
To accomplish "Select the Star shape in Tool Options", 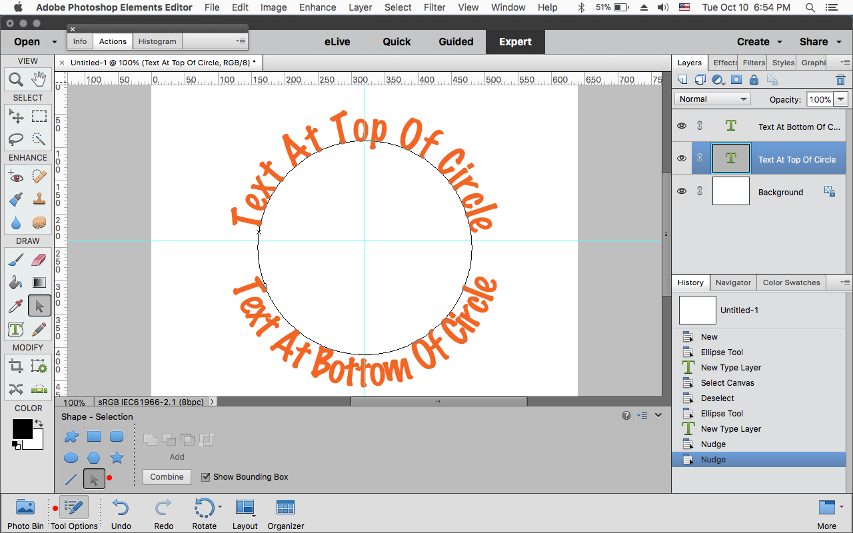I will point(117,458).
